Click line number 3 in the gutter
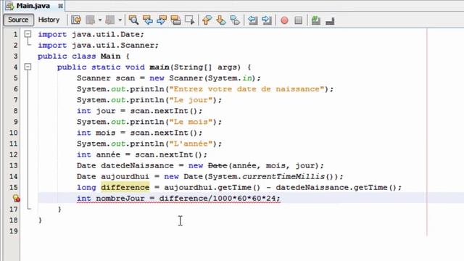Image resolution: width=464 pixels, height=261 pixels. click(x=15, y=57)
